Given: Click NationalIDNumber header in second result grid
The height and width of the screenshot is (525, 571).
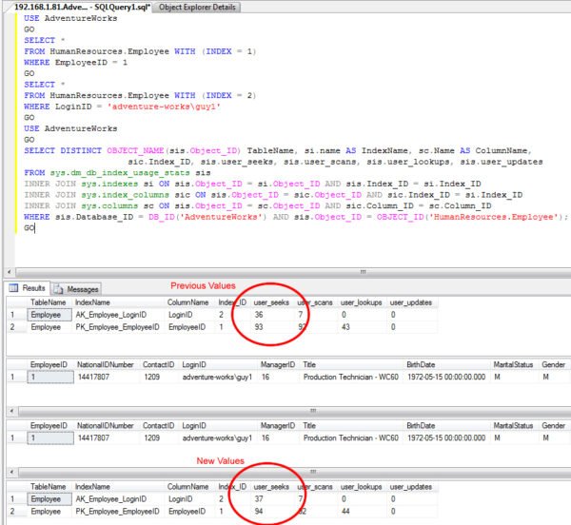Looking at the screenshot, I should (x=106, y=364).
